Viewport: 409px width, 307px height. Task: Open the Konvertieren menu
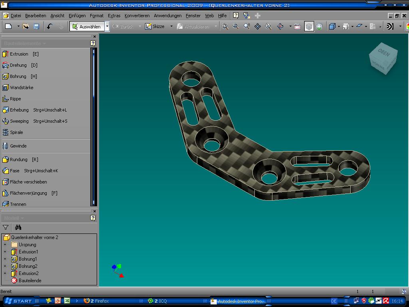click(x=137, y=16)
